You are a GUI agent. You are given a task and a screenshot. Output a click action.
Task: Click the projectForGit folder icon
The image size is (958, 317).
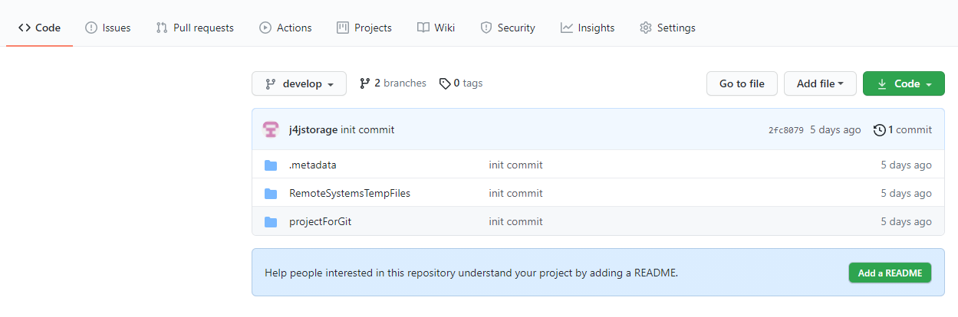pos(270,222)
